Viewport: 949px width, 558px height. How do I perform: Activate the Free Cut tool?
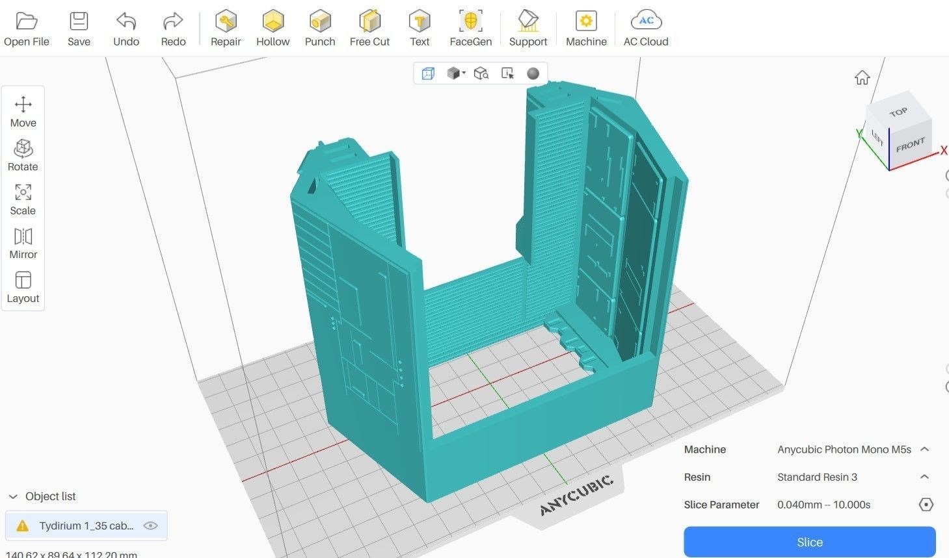pyautogui.click(x=369, y=29)
